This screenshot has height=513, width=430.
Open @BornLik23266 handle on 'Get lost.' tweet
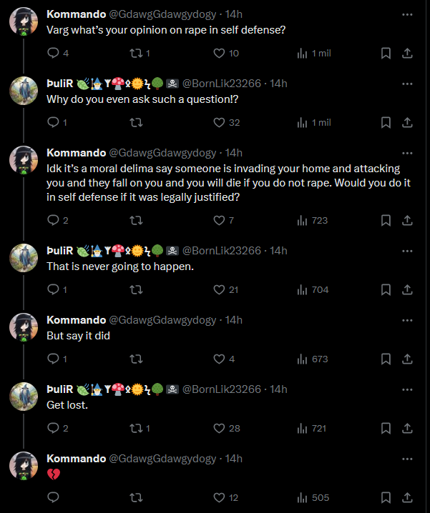(222, 389)
